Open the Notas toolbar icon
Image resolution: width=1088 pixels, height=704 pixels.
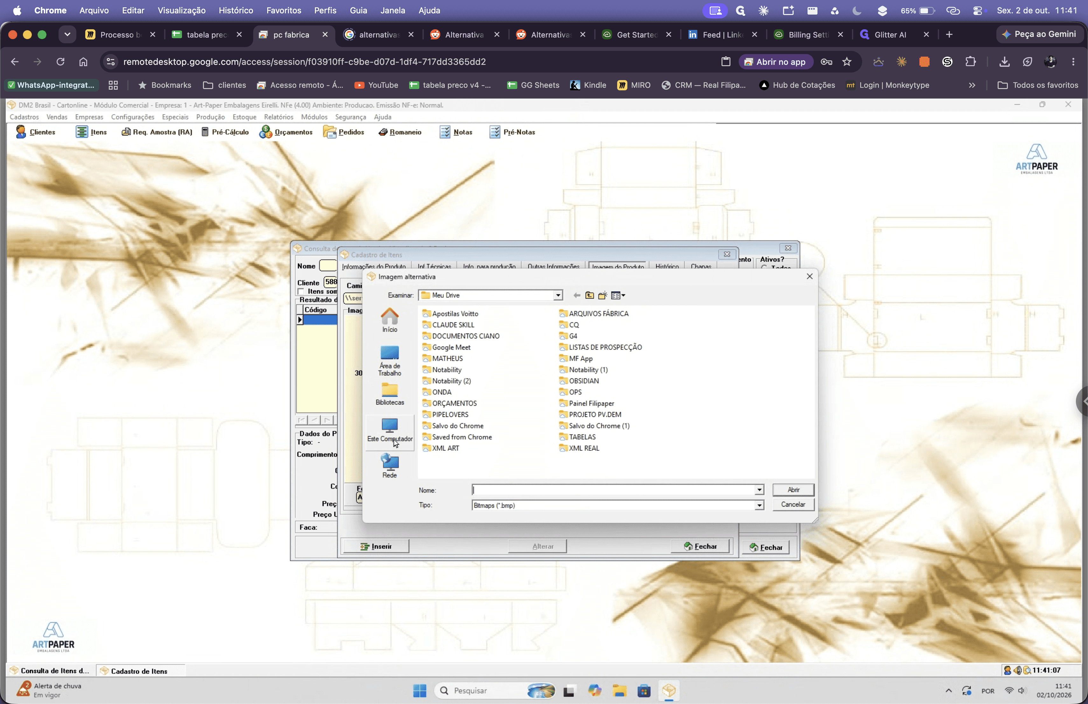pyautogui.click(x=456, y=132)
